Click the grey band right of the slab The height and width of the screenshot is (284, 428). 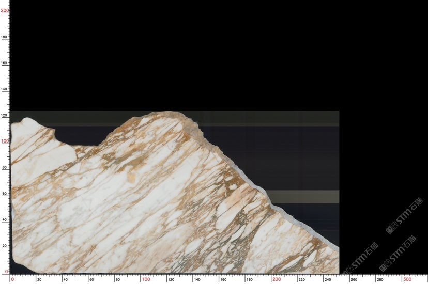coord(305,196)
